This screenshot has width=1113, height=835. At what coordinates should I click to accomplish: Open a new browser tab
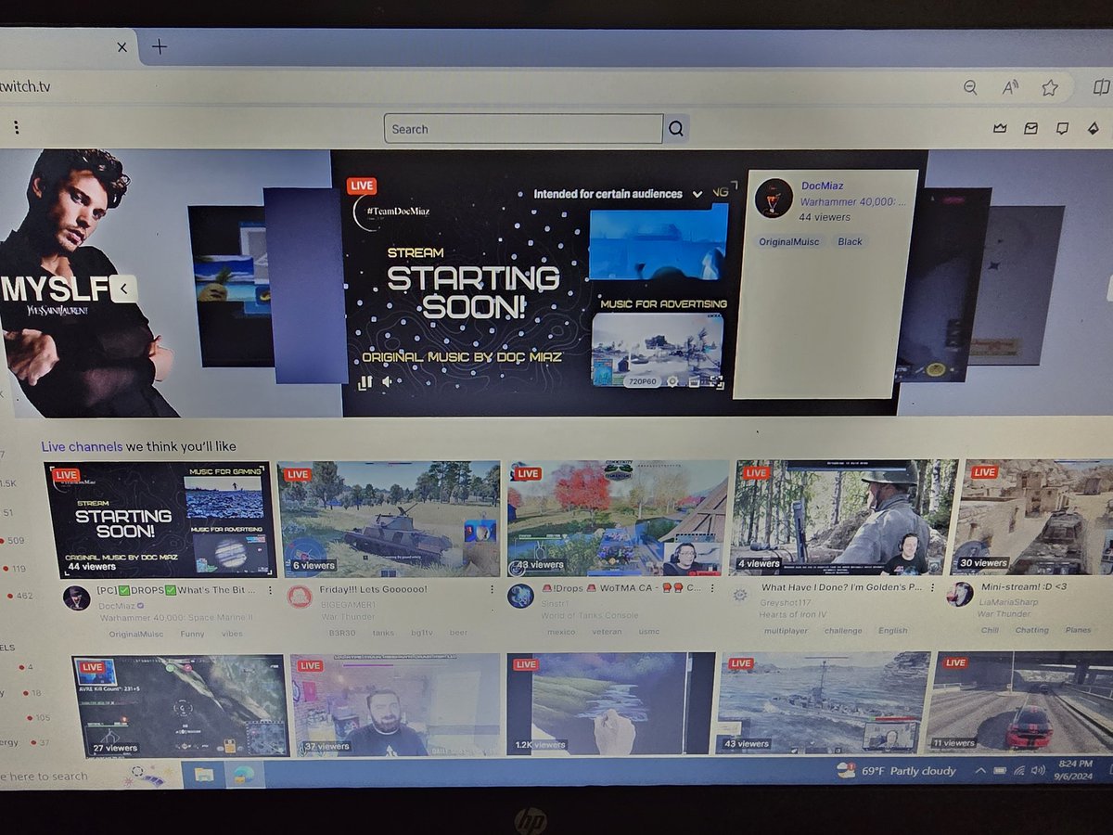(160, 46)
